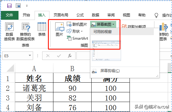Viewport: 172px width, 112px height.
Task: Switch to the 页面布局 tab
Action: 61,15
